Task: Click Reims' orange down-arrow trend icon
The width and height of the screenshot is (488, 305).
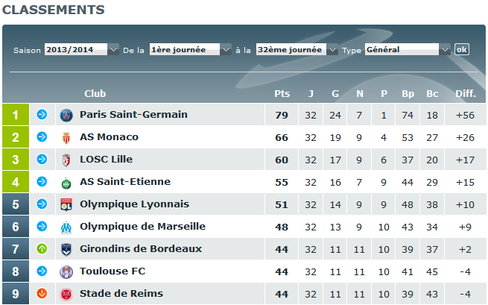Action: click(42, 294)
